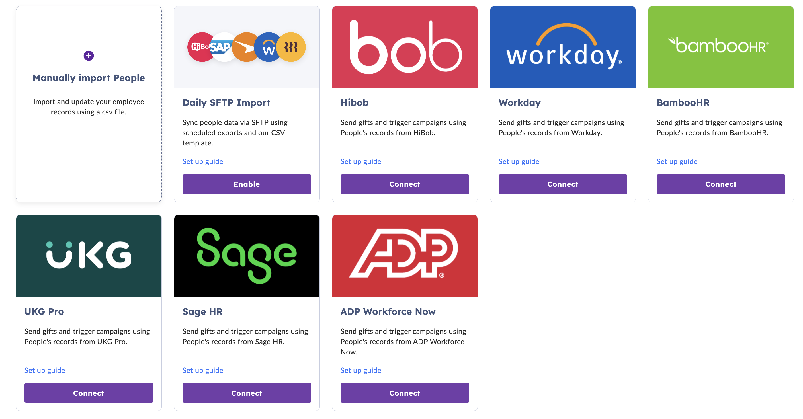Open the UKG Pro set up guide
The width and height of the screenshot is (803, 419).
tap(45, 370)
